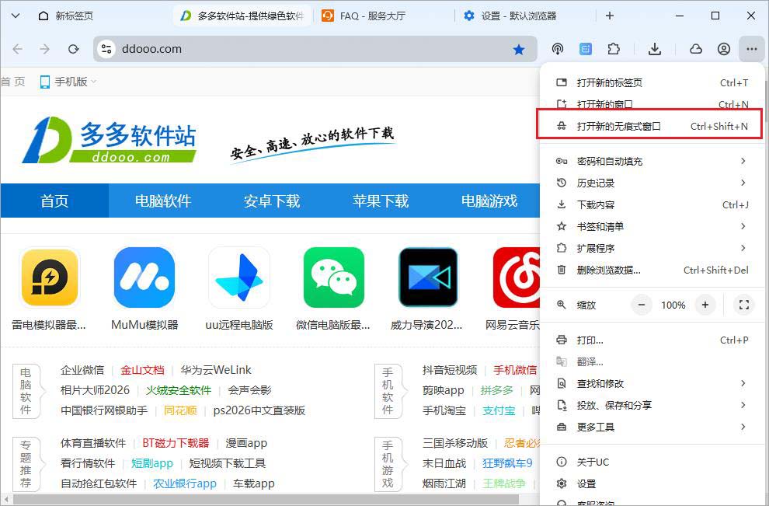Image resolution: width=769 pixels, height=506 pixels.
Task: Click the browser back arrow
Action: (18, 49)
